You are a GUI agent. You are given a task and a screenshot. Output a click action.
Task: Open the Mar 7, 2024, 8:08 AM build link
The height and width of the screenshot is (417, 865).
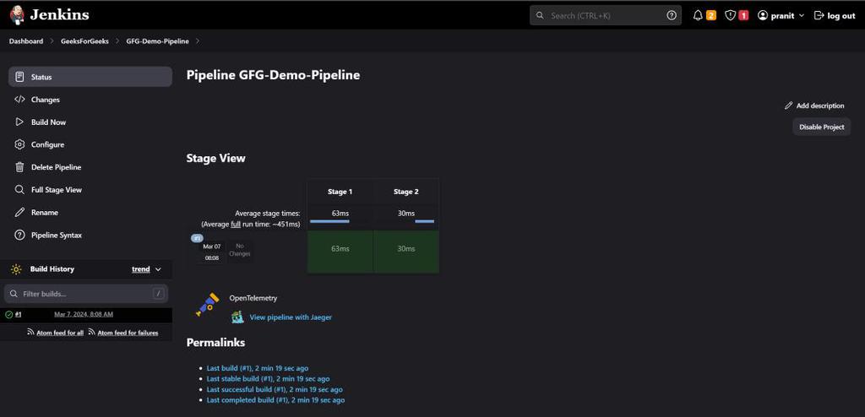84,314
